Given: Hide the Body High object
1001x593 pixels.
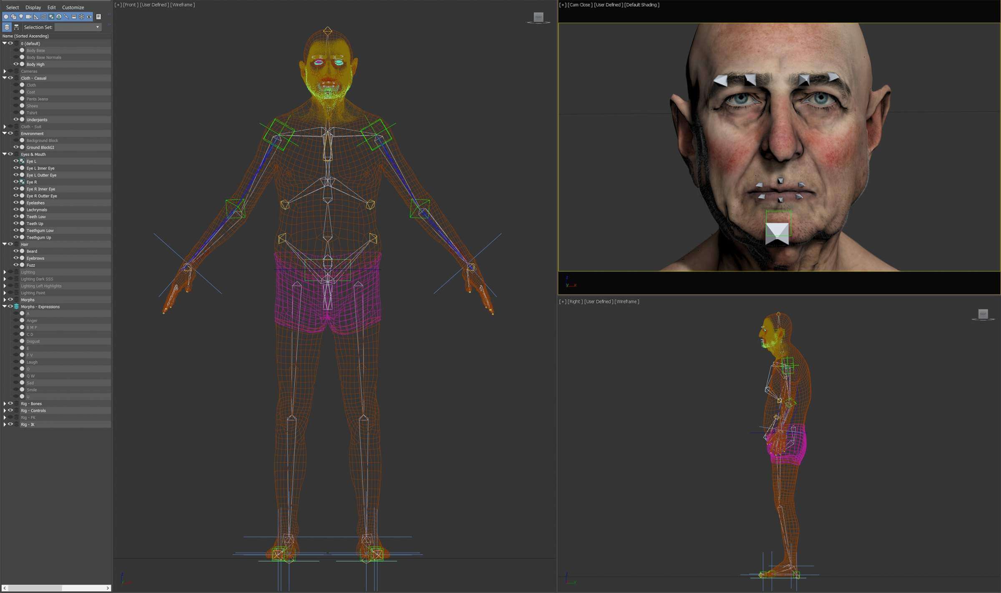Looking at the screenshot, I should point(16,64).
